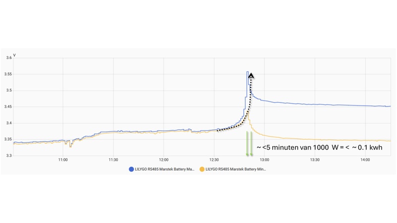Toggle the blue LILYGO Battery Max series label
The width and height of the screenshot is (397, 223).
pos(162,169)
